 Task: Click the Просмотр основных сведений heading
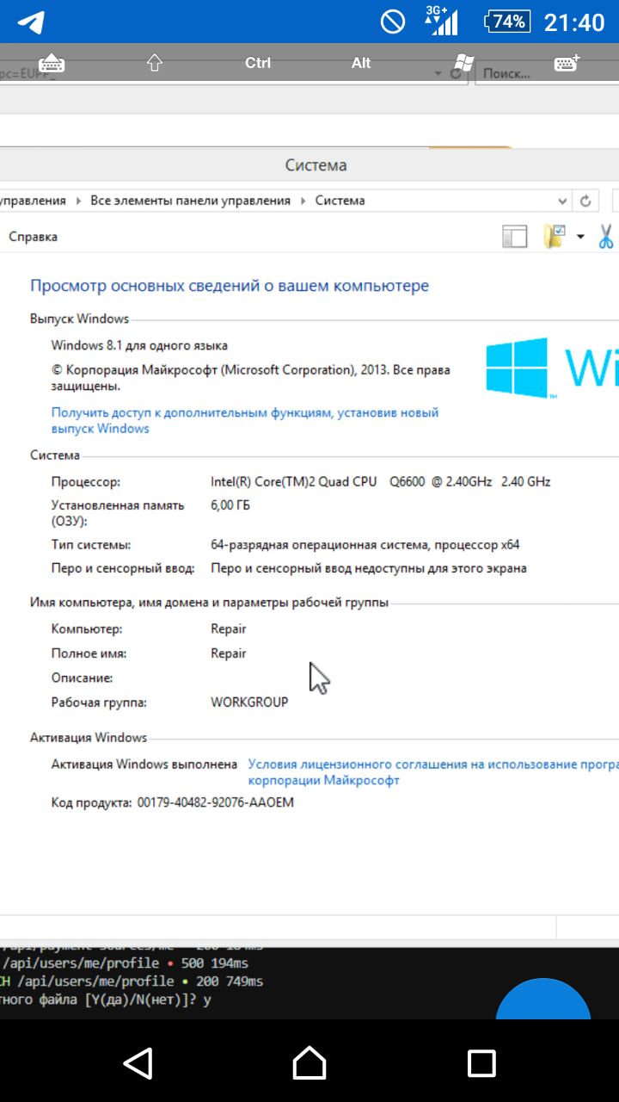230,286
